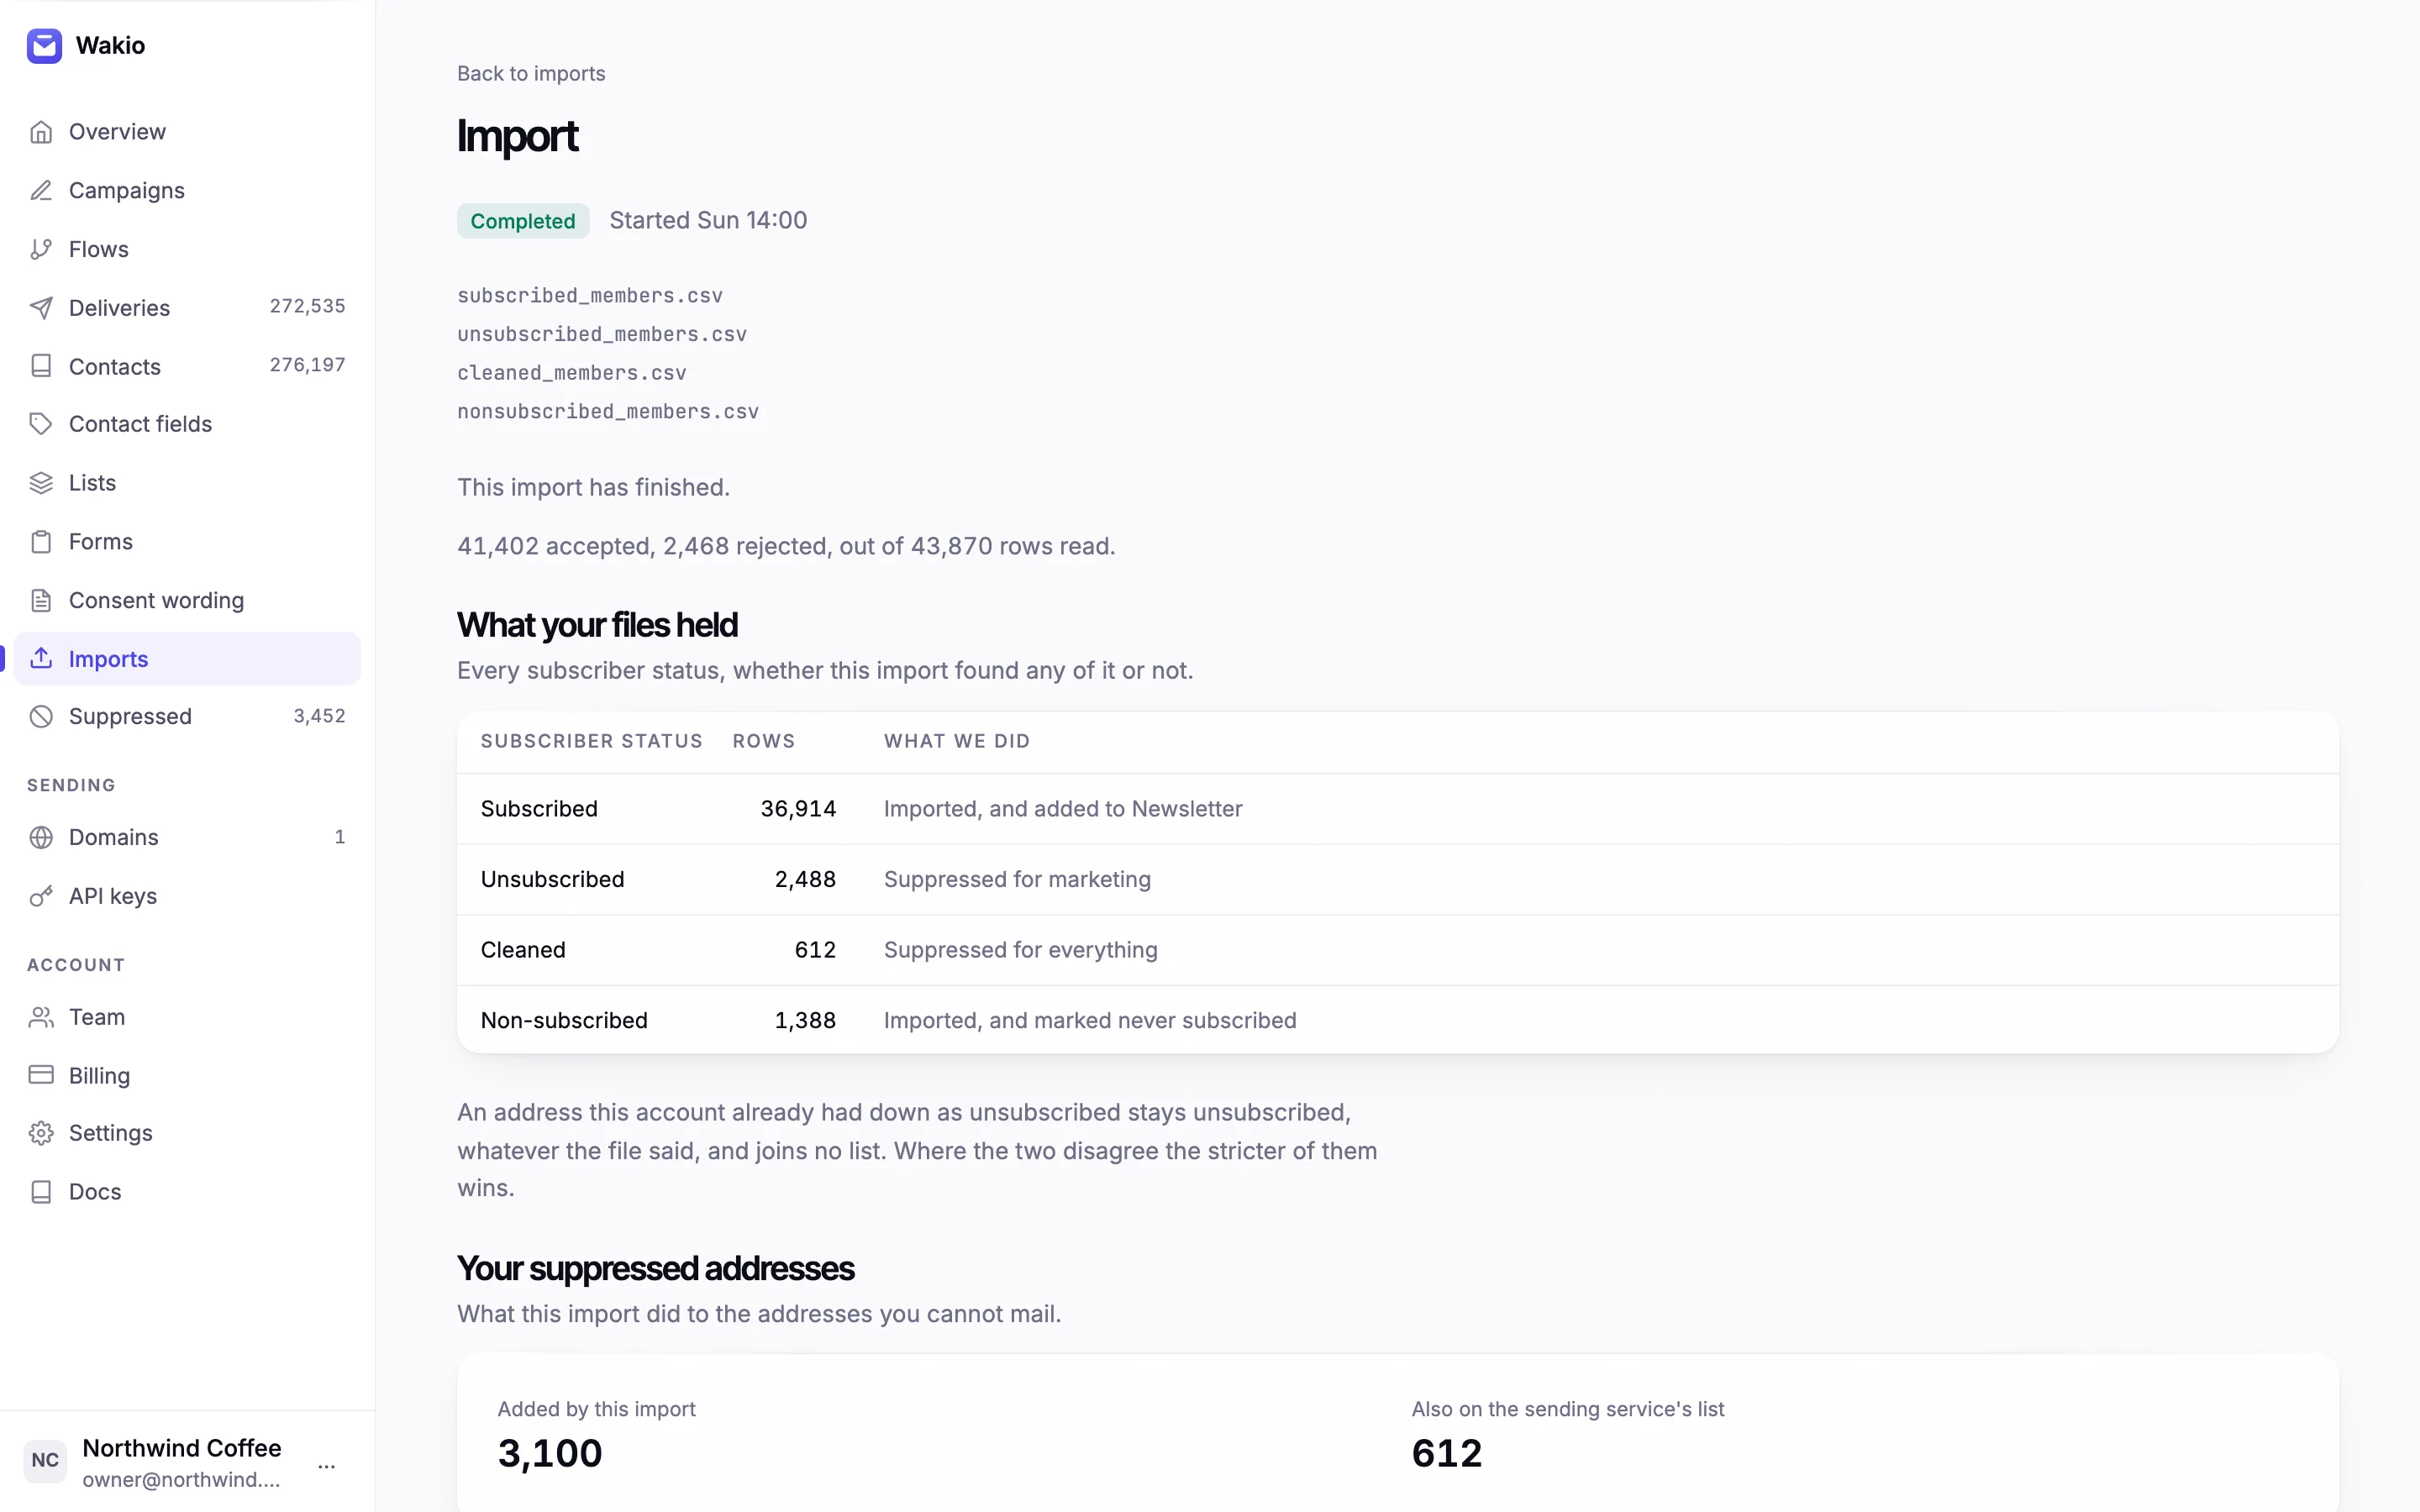
Task: Click the Forms clipboard icon
Action: pos(41,542)
